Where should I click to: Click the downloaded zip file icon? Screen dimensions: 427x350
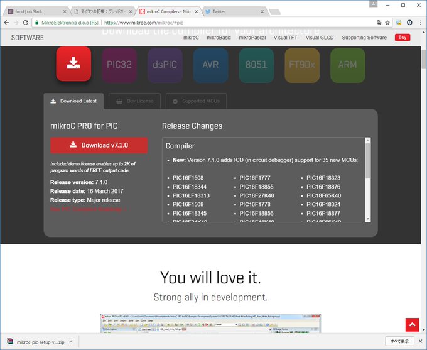point(10,342)
